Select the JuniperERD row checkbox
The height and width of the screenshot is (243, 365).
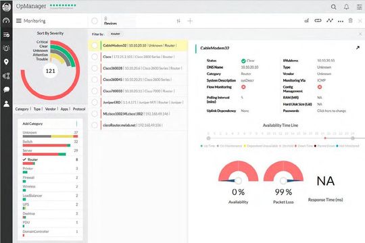95,103
